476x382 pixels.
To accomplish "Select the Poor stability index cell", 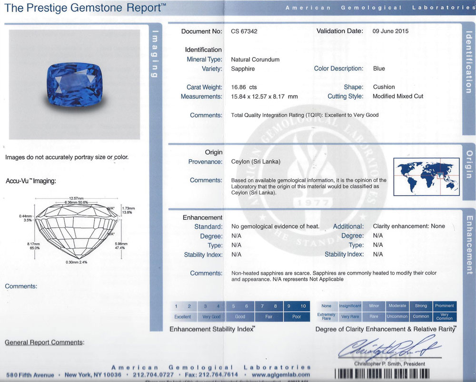I will click(x=297, y=316).
